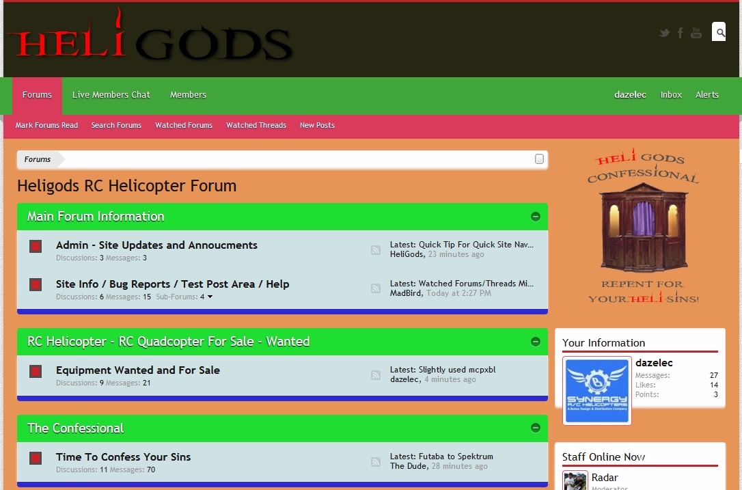Click the Heli Gods Confessional banner image

643,226
